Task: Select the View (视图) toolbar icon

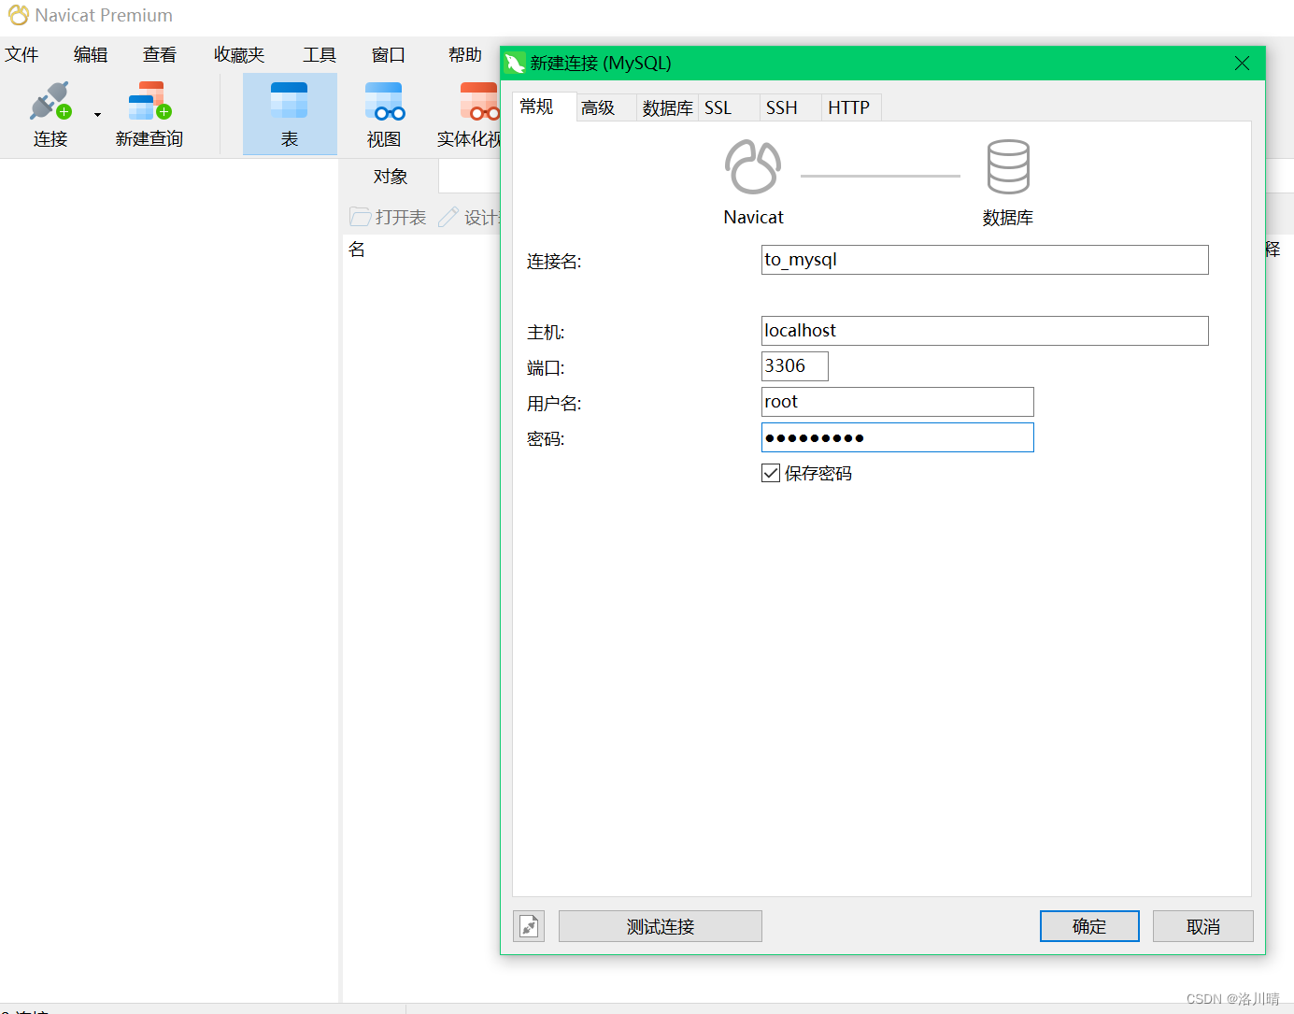Action: (x=384, y=101)
